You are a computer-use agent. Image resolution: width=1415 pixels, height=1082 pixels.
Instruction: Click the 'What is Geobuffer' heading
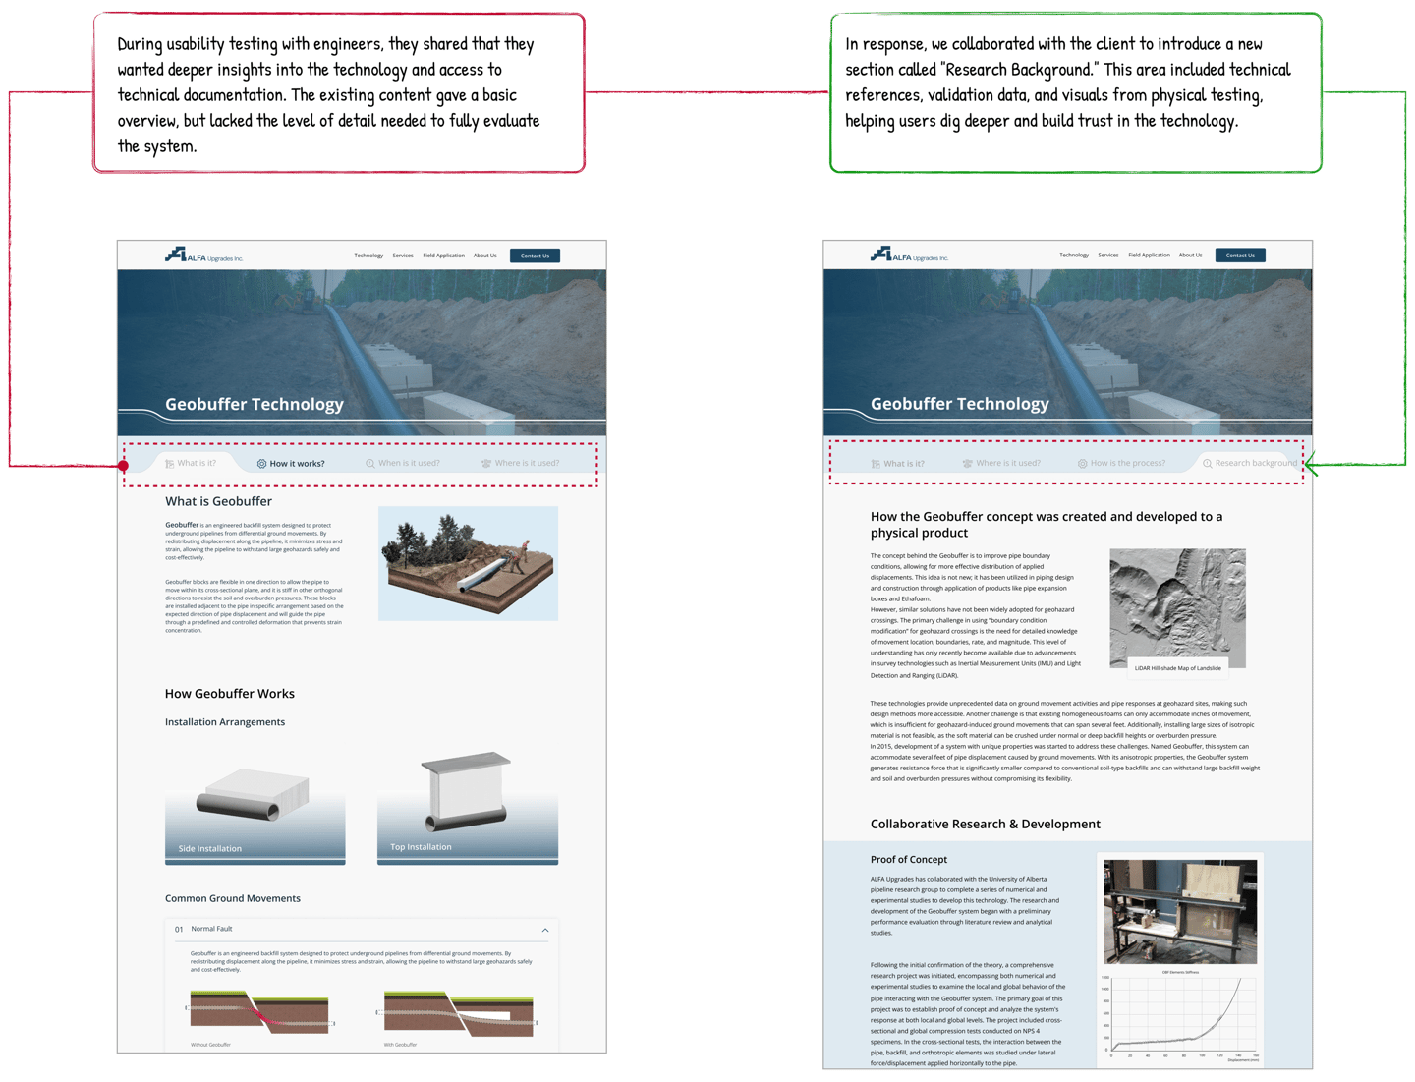coord(218,501)
